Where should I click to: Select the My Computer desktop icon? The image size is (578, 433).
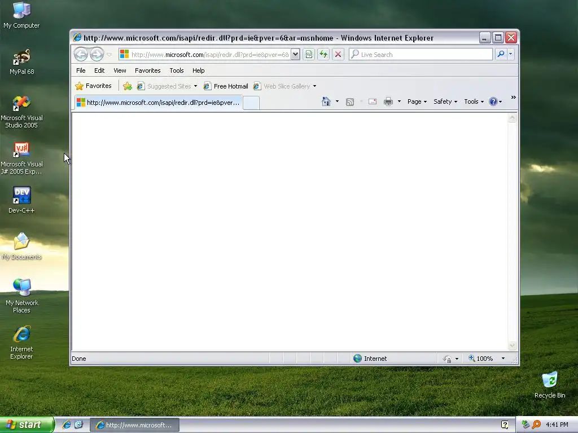[x=21, y=15]
